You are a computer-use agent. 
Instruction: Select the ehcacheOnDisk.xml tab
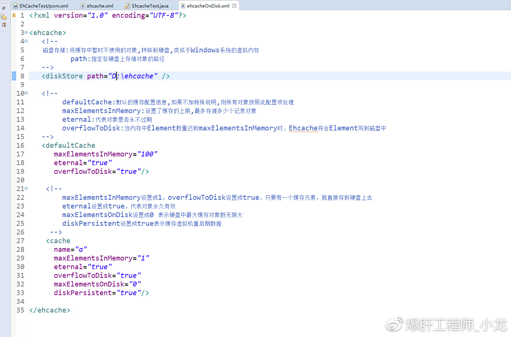click(205, 6)
